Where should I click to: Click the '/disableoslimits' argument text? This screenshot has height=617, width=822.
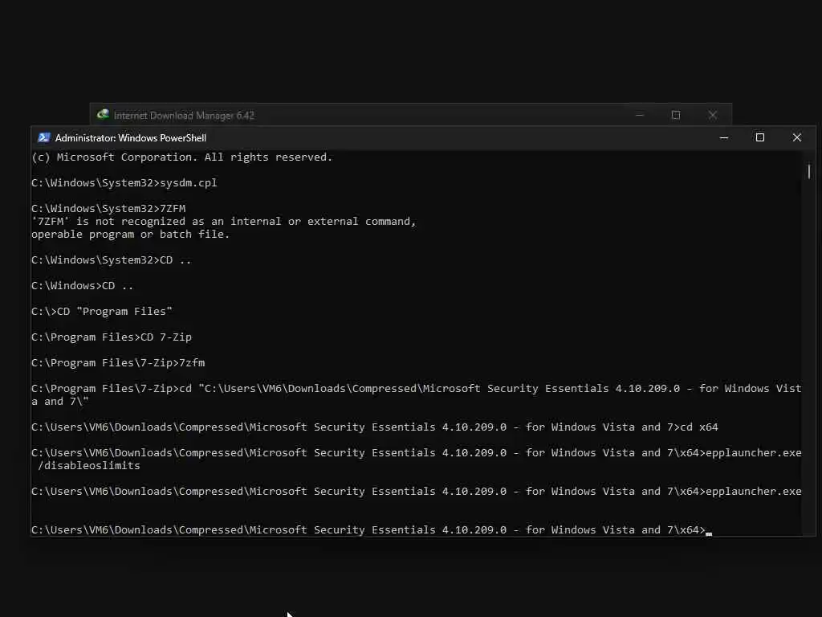(x=89, y=466)
